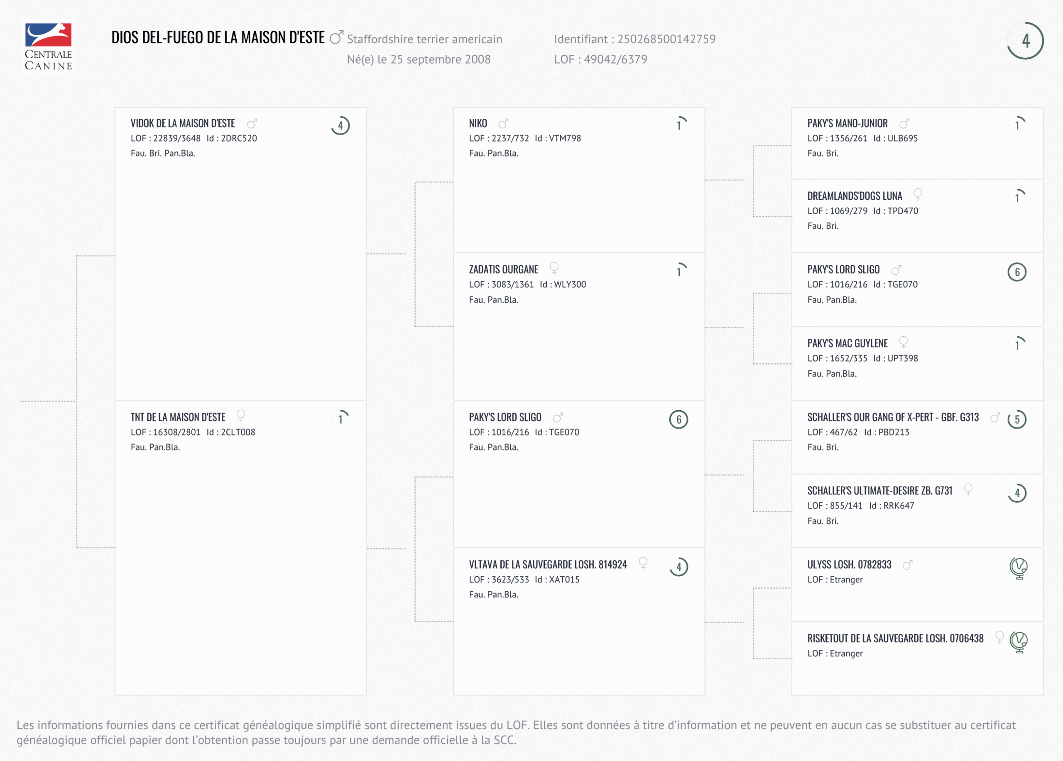Click the badge on Vltava de la Sauvegarde
This screenshot has width=1063, height=761.
pyautogui.click(x=678, y=567)
